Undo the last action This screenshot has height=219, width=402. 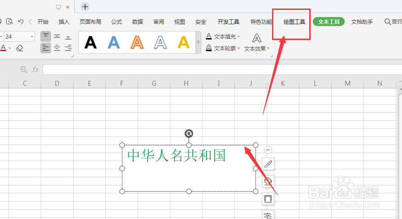tap(21, 22)
